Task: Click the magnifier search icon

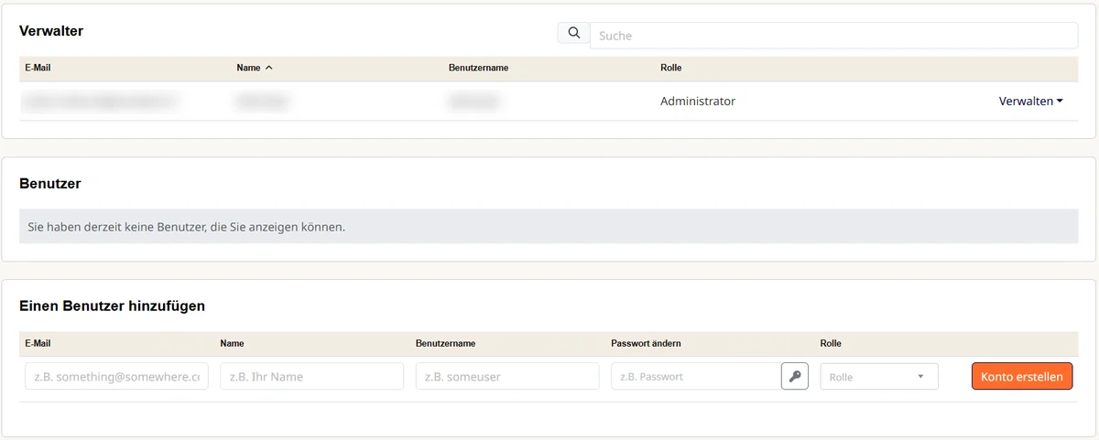Action: (x=574, y=34)
